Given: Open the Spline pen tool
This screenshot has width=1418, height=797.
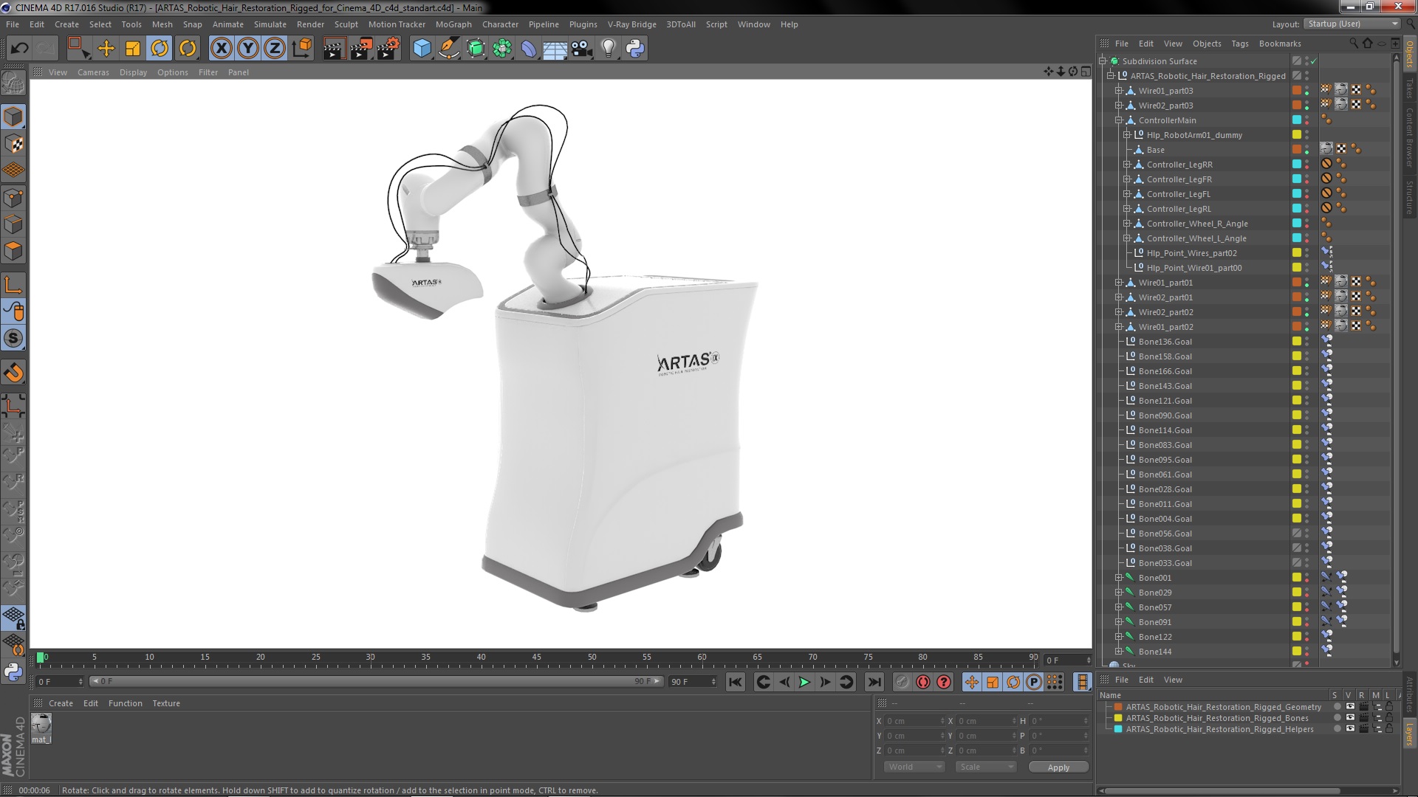Looking at the screenshot, I should pos(448,49).
